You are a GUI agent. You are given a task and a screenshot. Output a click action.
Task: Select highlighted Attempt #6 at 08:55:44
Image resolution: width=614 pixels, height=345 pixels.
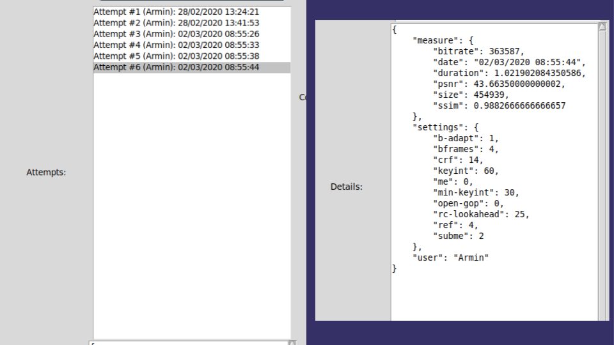(192, 67)
